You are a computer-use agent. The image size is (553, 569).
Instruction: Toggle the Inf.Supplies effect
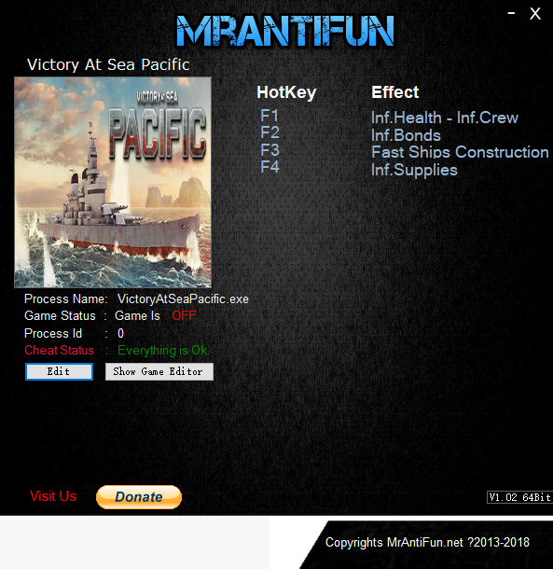[x=414, y=170]
